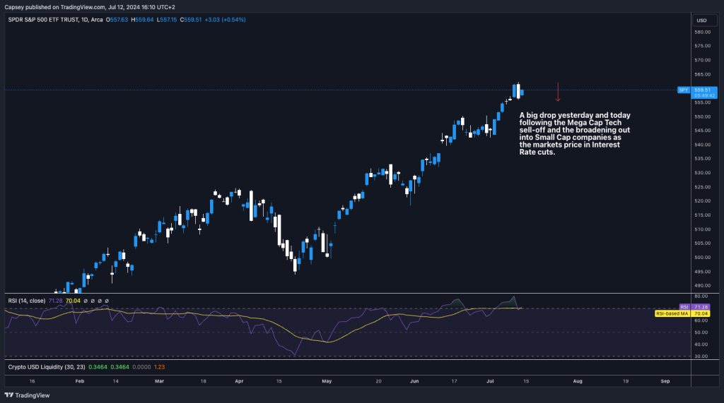Viewport: 724px width, 403px height.
Task: Expand the Crypto USD Liquidity indicator legend
Action: pyautogui.click(x=44, y=367)
